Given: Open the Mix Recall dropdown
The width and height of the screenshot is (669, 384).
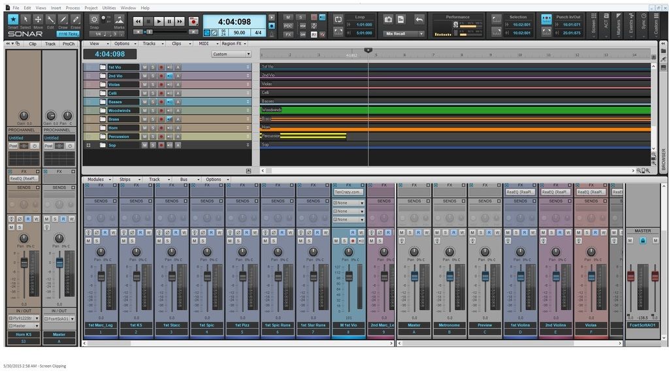Looking at the screenshot, I should 404,33.
